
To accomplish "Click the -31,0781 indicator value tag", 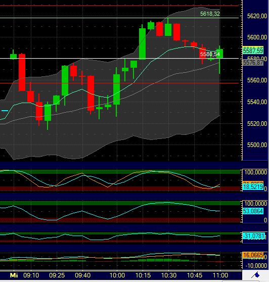I will [254, 236].
